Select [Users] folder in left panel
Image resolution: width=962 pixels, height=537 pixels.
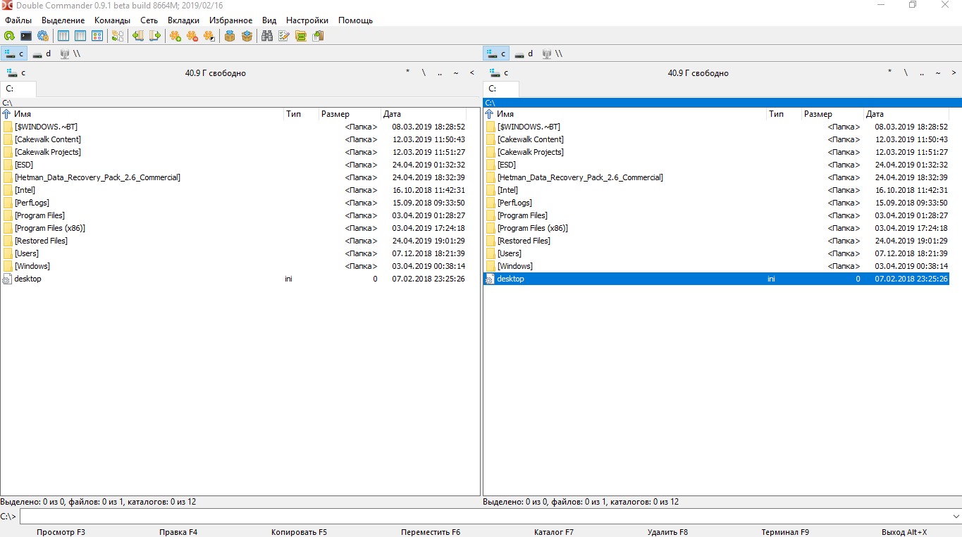[x=233, y=253]
